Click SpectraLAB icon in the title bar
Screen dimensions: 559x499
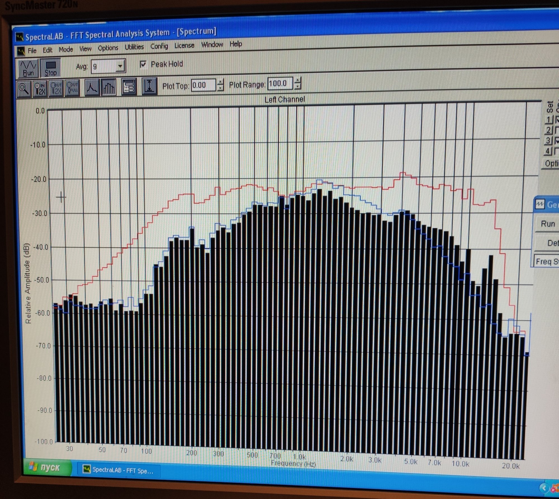[19, 37]
